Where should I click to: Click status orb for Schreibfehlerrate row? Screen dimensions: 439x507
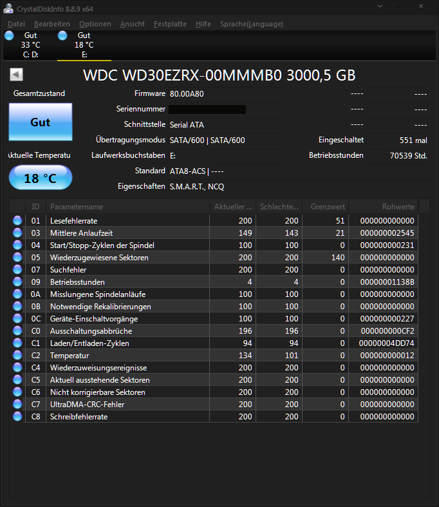click(17, 416)
